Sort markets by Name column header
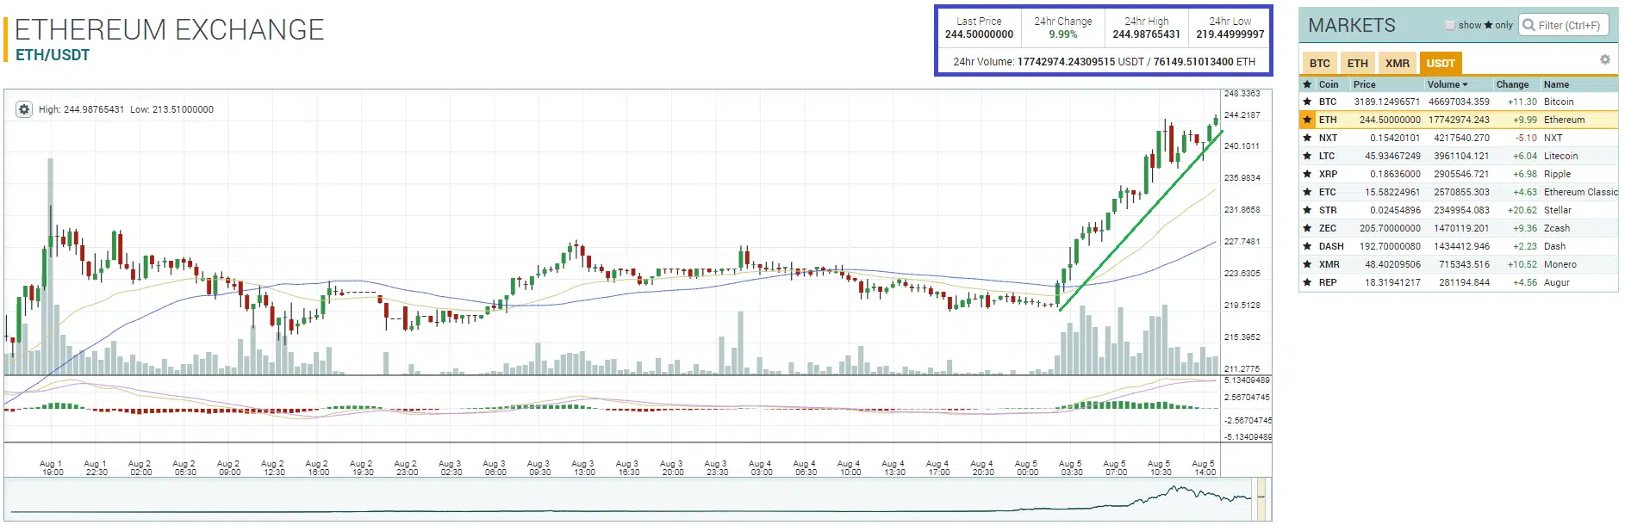The width and height of the screenshot is (1625, 525). click(x=1556, y=84)
